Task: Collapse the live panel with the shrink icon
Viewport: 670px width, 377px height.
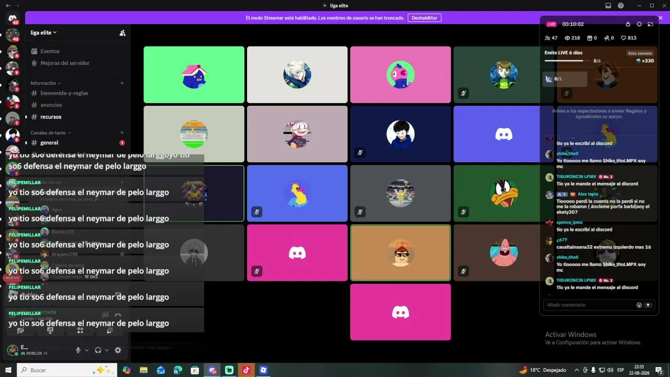Action: click(650, 24)
